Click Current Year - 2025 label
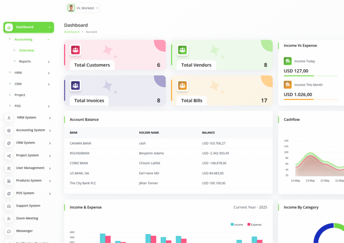Image resolution: width=344 pixels, height=243 pixels. pyautogui.click(x=250, y=207)
